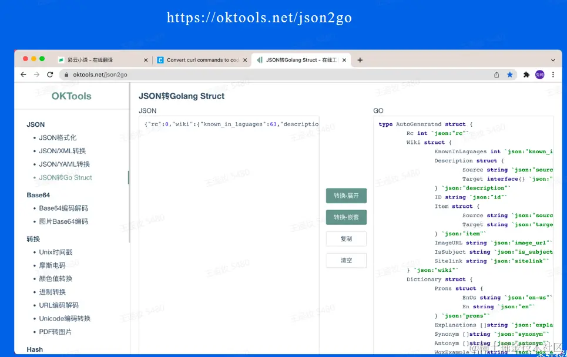Open Unicode编码转换 tool
This screenshot has height=357, width=567.
coord(65,319)
